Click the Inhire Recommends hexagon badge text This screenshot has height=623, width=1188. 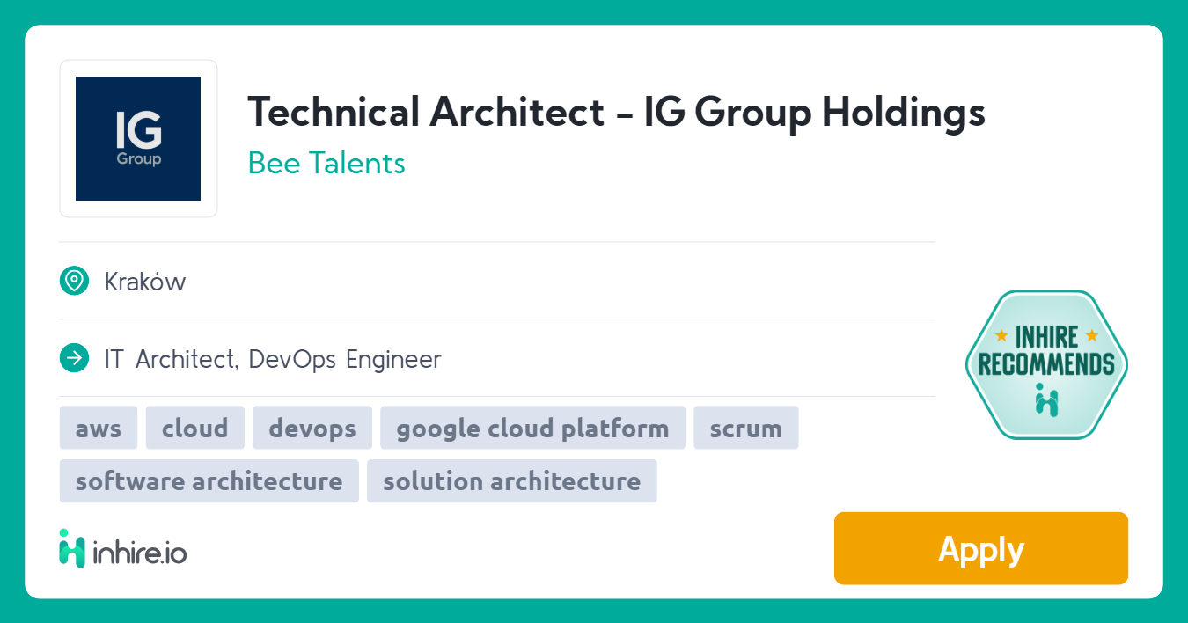pos(1046,351)
